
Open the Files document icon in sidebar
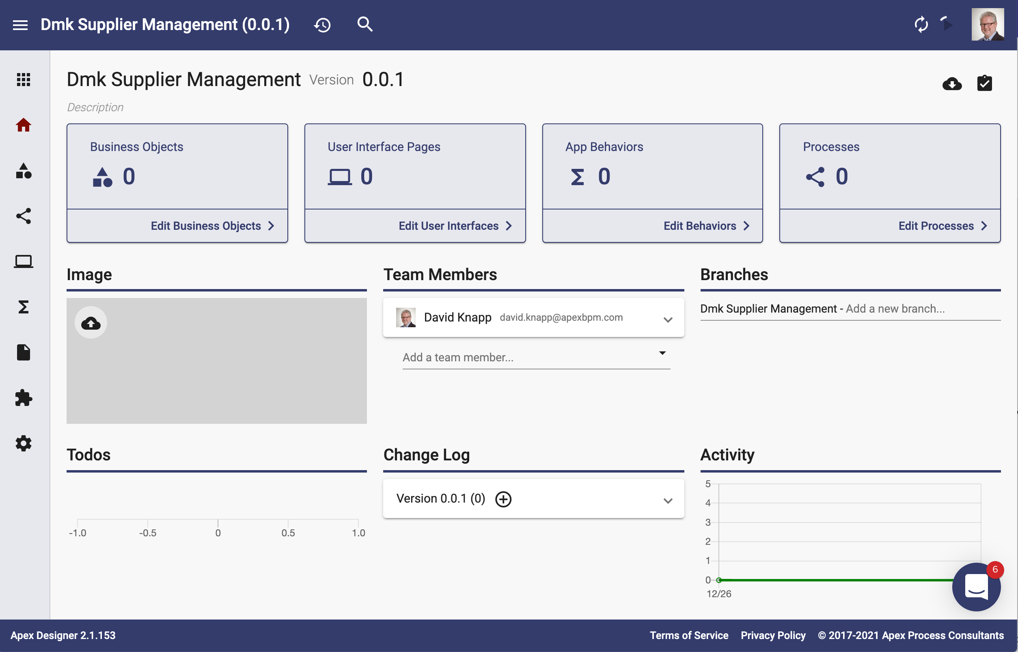[24, 352]
